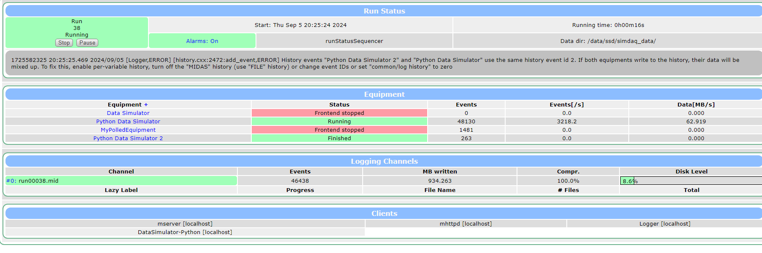Screen dimensions: 762x253
Task: Open the #0 logging channel link
Action: pos(11,181)
